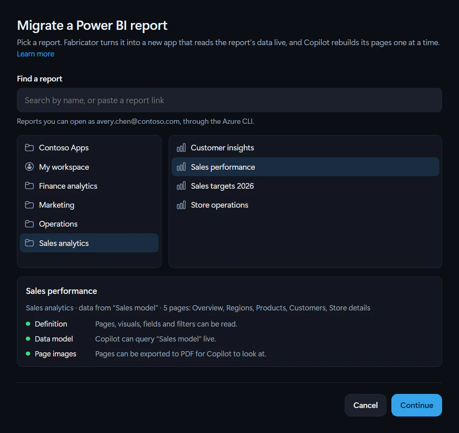Choose the Customer insights report
The image size is (459, 433).
[305, 148]
